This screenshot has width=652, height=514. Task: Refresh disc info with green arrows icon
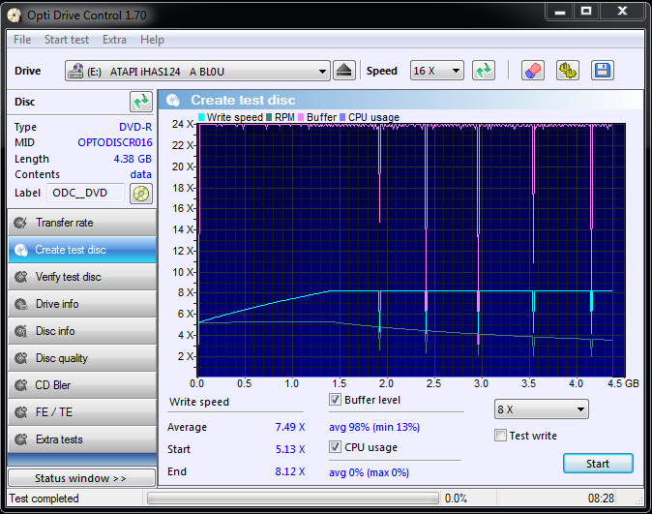click(x=141, y=102)
